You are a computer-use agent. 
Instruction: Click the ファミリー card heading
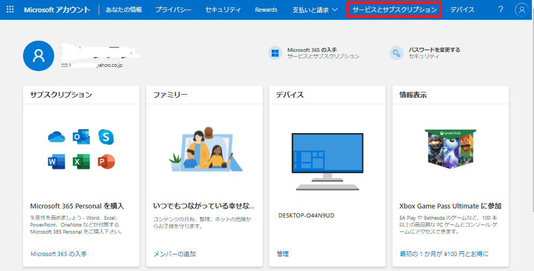coord(170,95)
